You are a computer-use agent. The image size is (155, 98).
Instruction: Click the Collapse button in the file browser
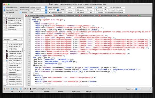pyautogui.click(x=7, y=39)
